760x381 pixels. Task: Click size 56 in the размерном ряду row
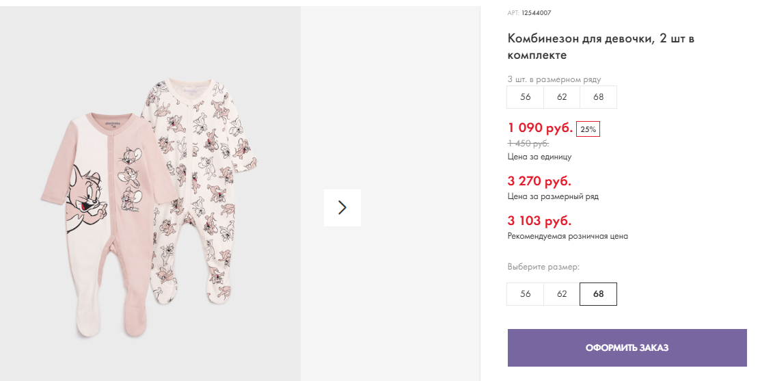pos(525,97)
